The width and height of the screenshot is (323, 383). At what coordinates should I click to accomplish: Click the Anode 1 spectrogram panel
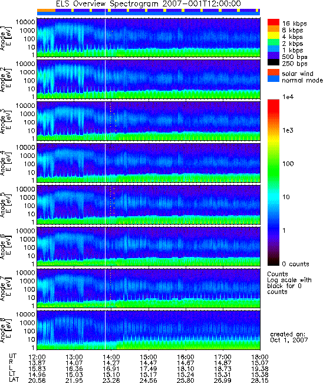pos(149,38)
